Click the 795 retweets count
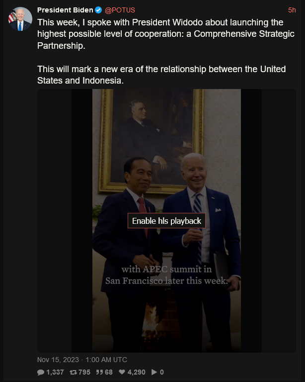The image size is (305, 382). pos(84,372)
